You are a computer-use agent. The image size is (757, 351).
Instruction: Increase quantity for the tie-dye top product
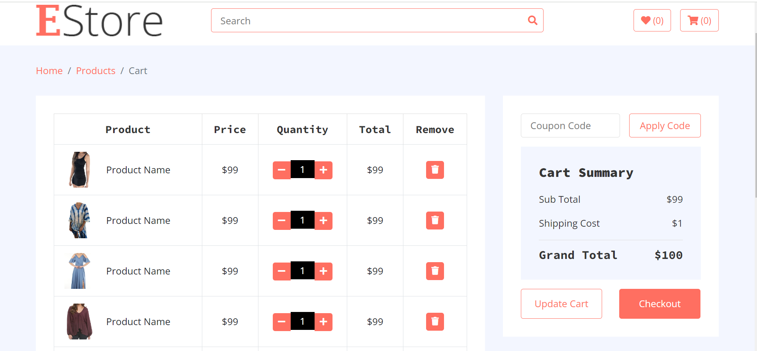click(x=323, y=221)
